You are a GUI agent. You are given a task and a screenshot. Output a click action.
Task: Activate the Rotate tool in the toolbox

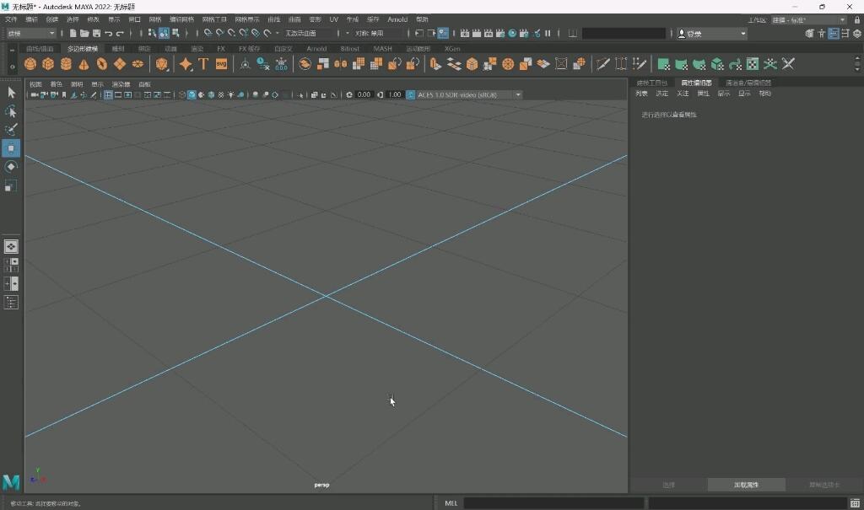pyautogui.click(x=11, y=167)
